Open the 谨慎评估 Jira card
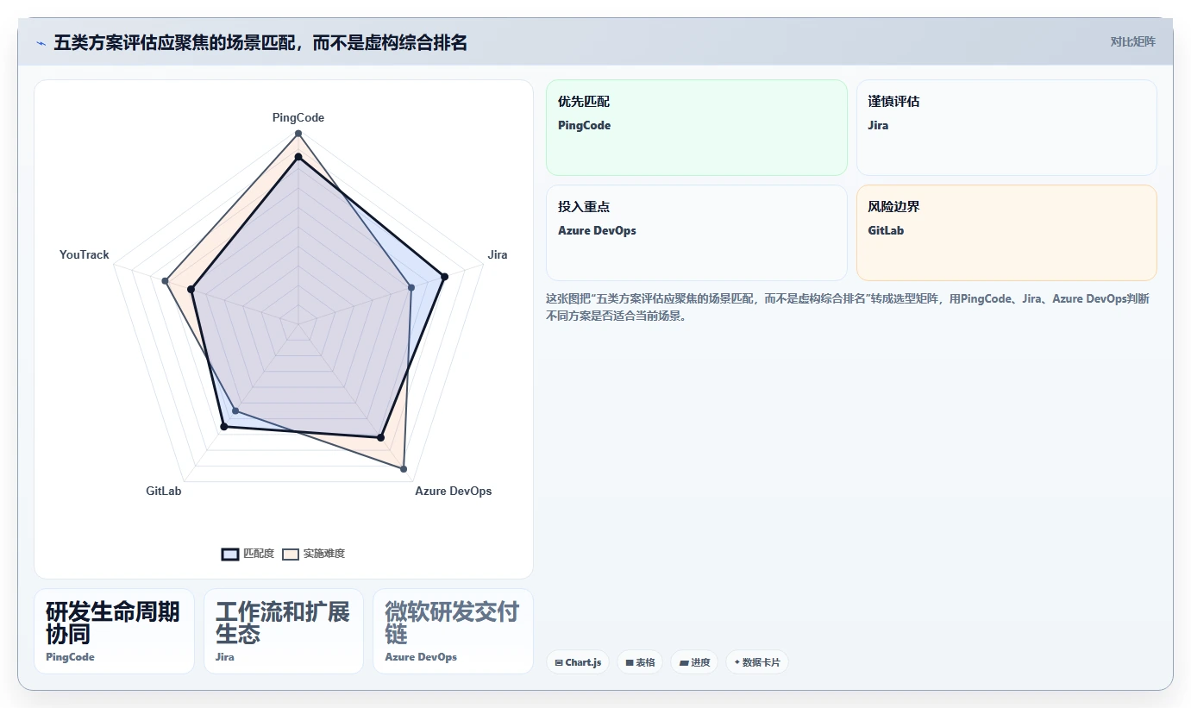The width and height of the screenshot is (1191, 708). [x=1006, y=128]
